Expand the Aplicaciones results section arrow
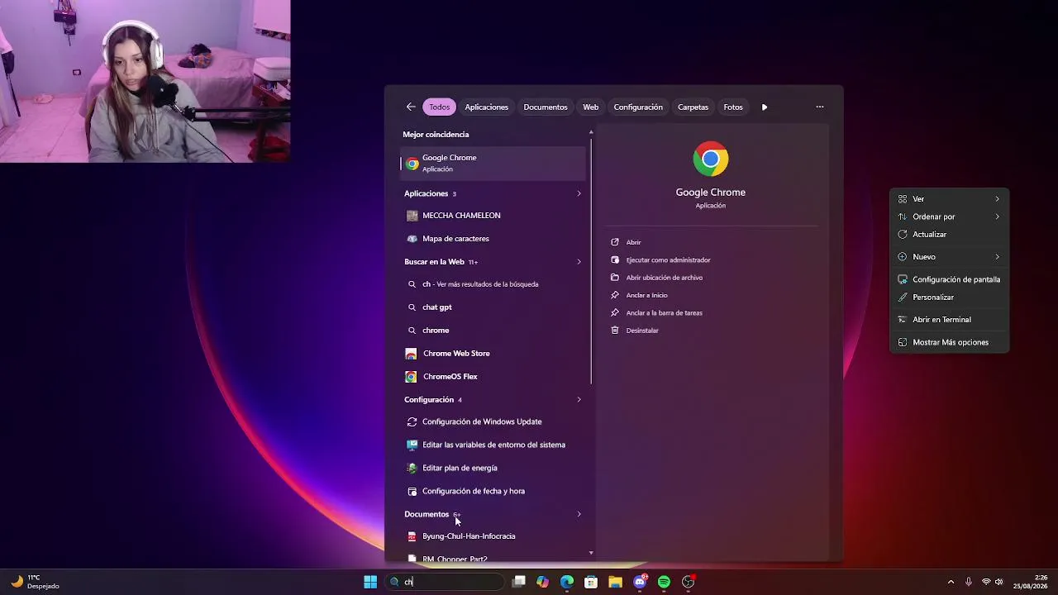This screenshot has width=1058, height=595. (x=579, y=193)
